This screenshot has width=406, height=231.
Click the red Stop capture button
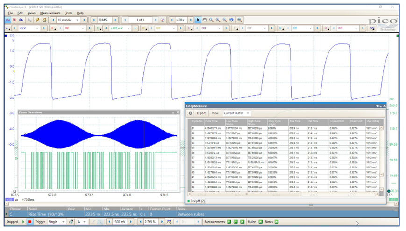(x=30, y=222)
